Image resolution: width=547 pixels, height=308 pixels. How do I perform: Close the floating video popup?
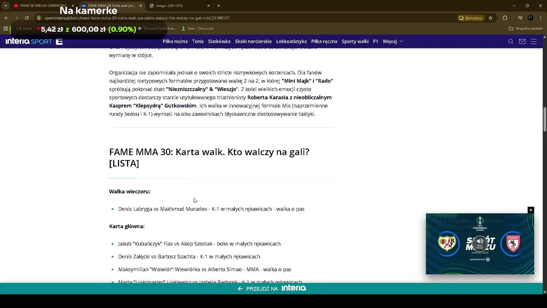coord(531,210)
